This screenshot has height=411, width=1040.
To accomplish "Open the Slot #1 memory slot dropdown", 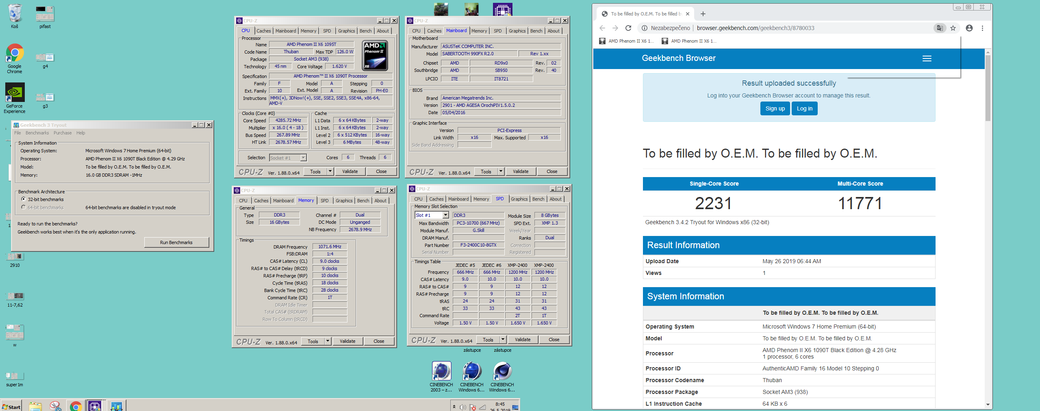I will coord(432,215).
